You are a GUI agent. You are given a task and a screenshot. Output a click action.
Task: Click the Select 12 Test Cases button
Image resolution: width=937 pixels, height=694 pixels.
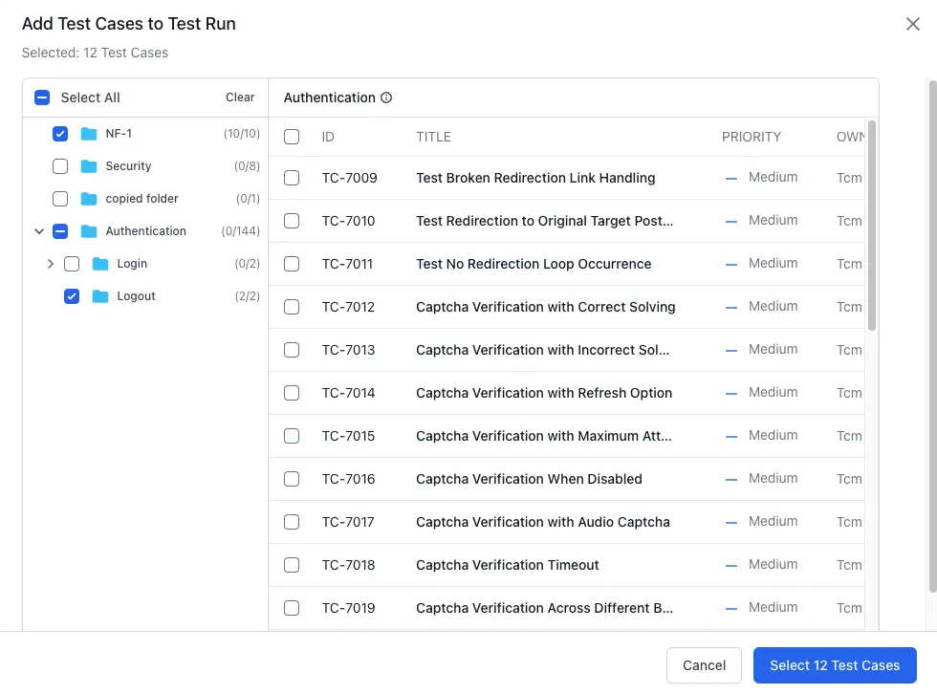tap(835, 665)
